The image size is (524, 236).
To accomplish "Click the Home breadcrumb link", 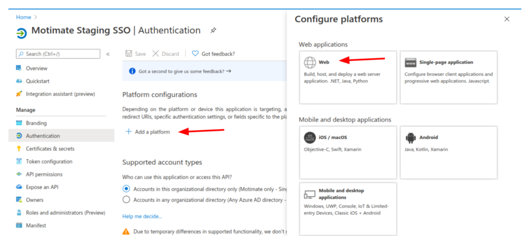I will tap(24, 17).
